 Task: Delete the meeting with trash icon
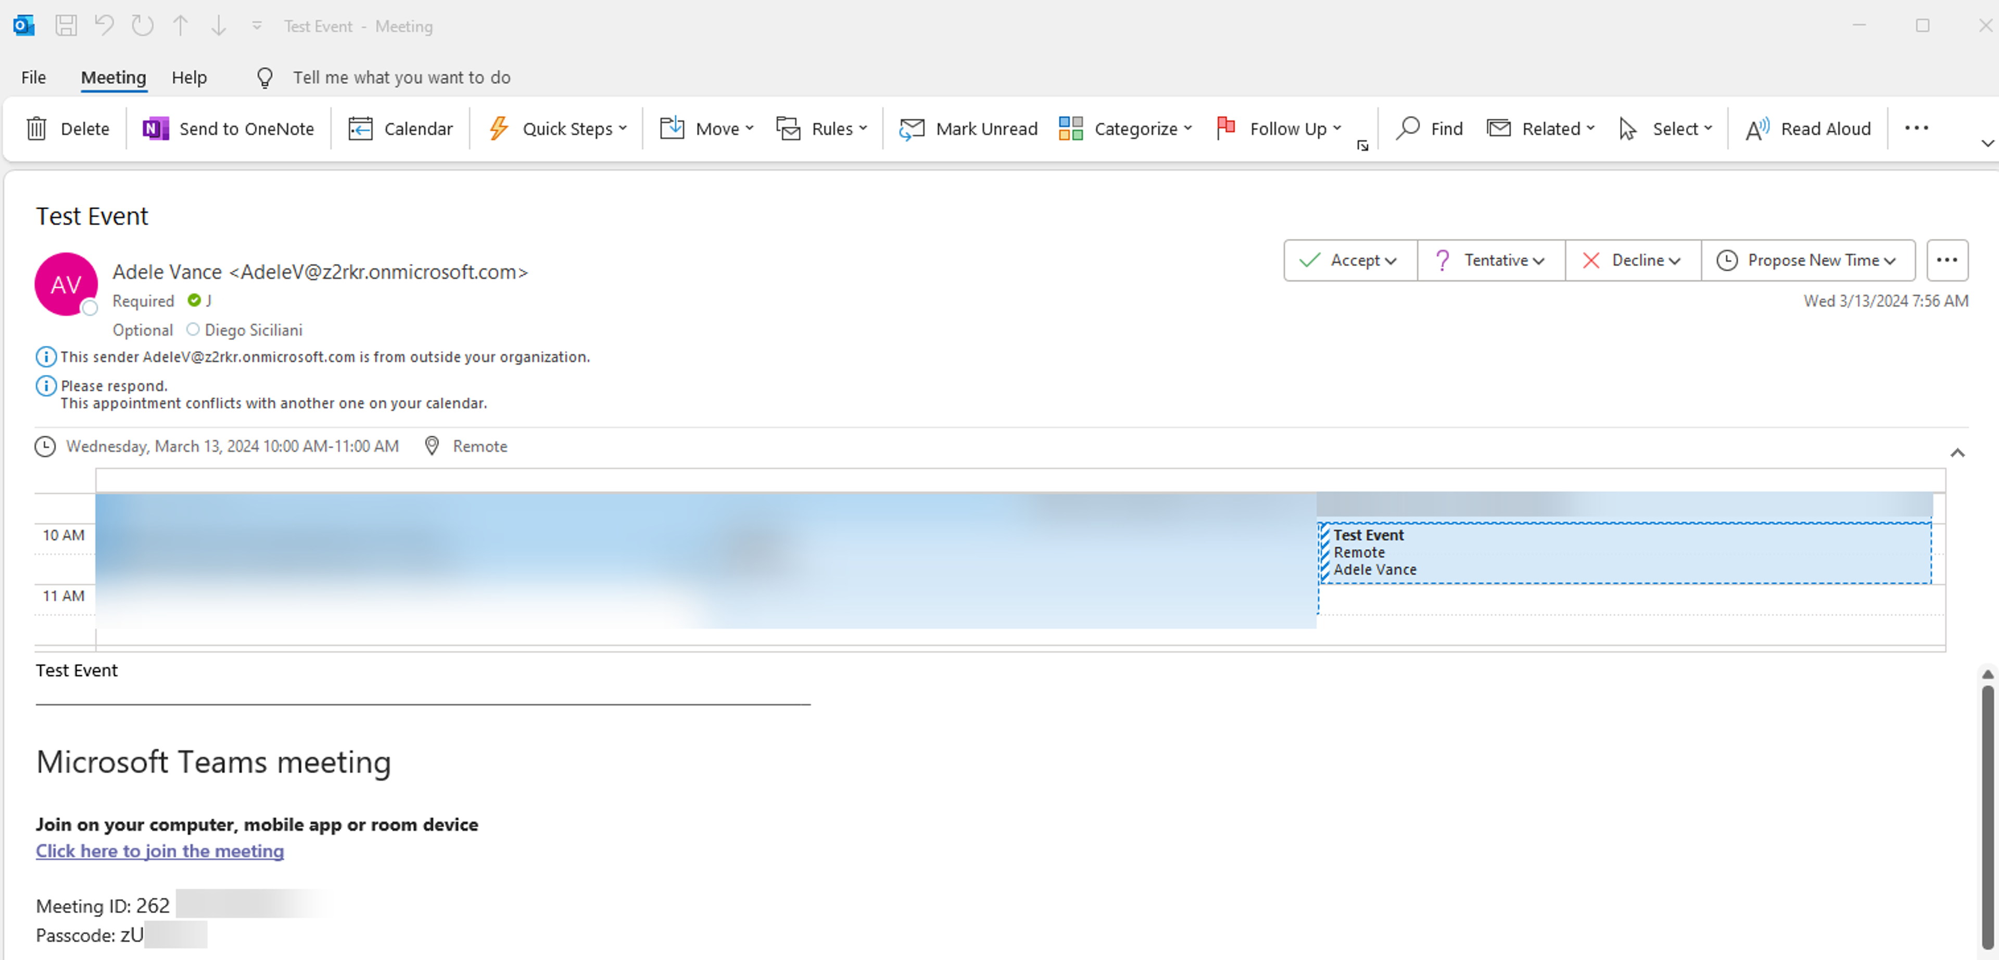[68, 129]
